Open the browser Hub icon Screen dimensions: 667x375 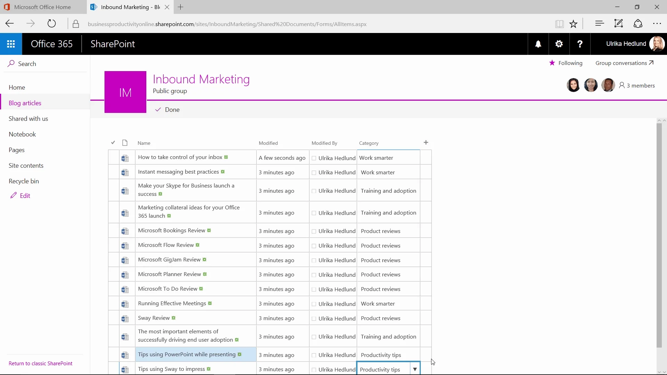click(599, 24)
